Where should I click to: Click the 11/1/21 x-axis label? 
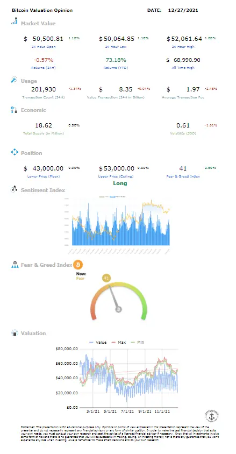pyautogui.click(x=162, y=411)
